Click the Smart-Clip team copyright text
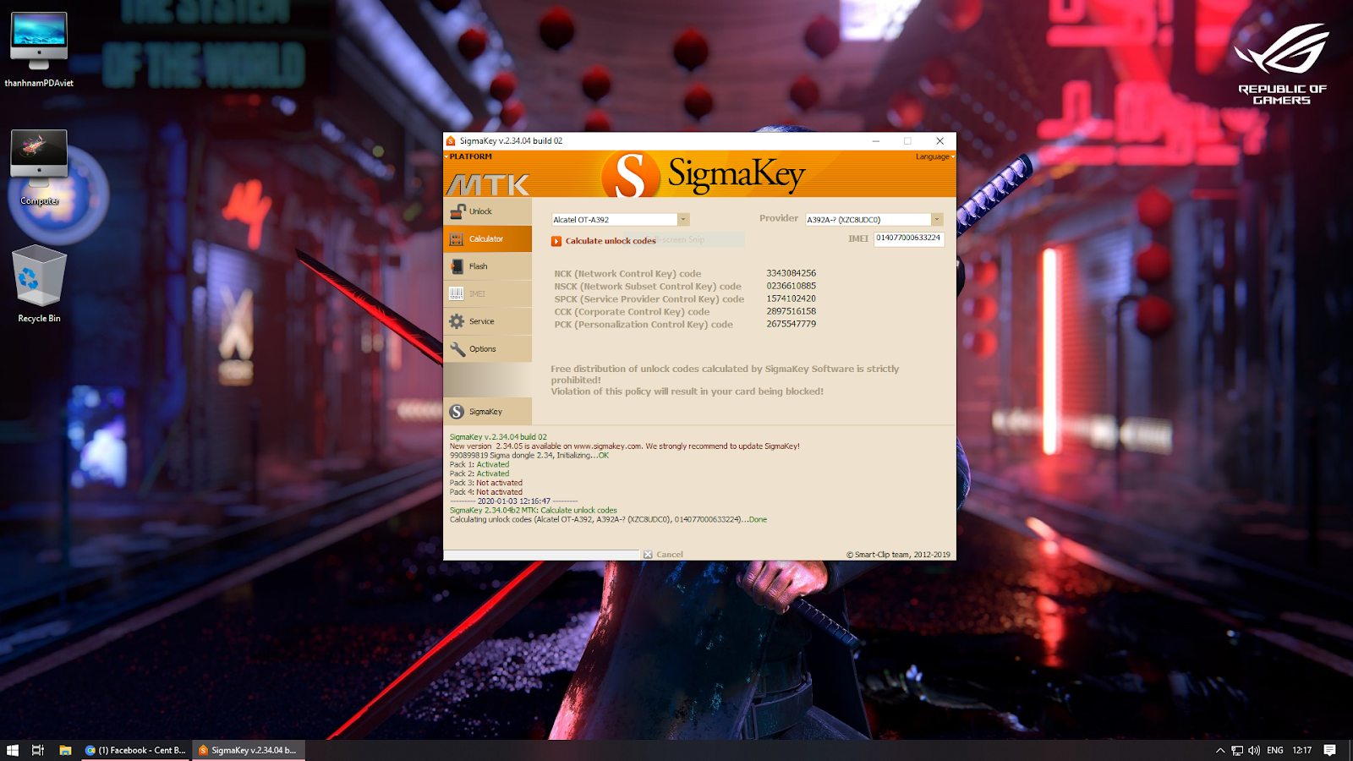 898,555
